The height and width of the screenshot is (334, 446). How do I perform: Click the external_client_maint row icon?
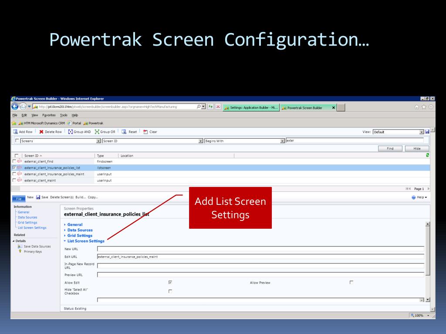(19, 180)
